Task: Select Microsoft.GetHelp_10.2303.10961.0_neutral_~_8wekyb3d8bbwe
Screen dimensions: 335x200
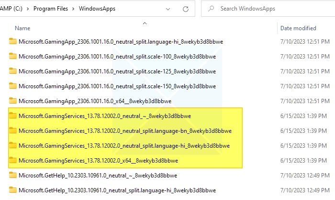Action: [x=98, y=176]
